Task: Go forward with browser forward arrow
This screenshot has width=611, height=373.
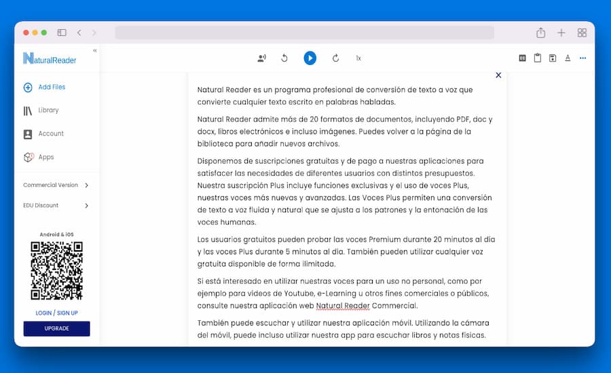Action: tap(94, 33)
